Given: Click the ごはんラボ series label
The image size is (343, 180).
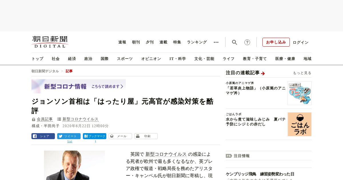Looking at the screenshot, I should (x=234, y=114).
